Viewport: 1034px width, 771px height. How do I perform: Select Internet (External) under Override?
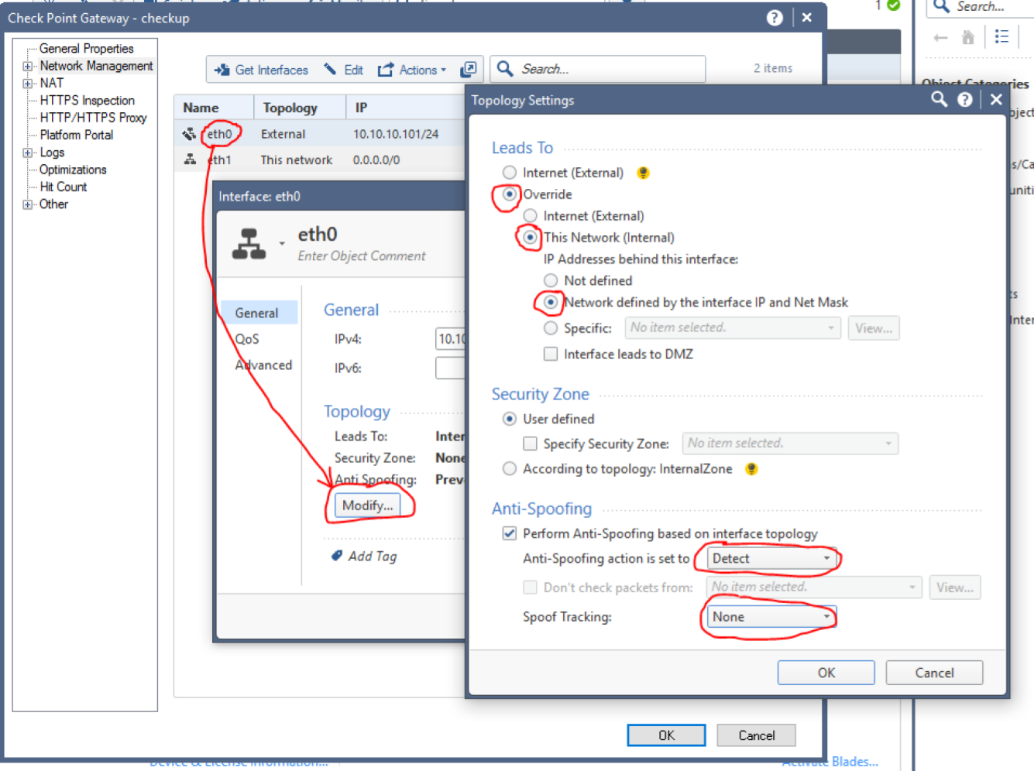[x=530, y=216]
